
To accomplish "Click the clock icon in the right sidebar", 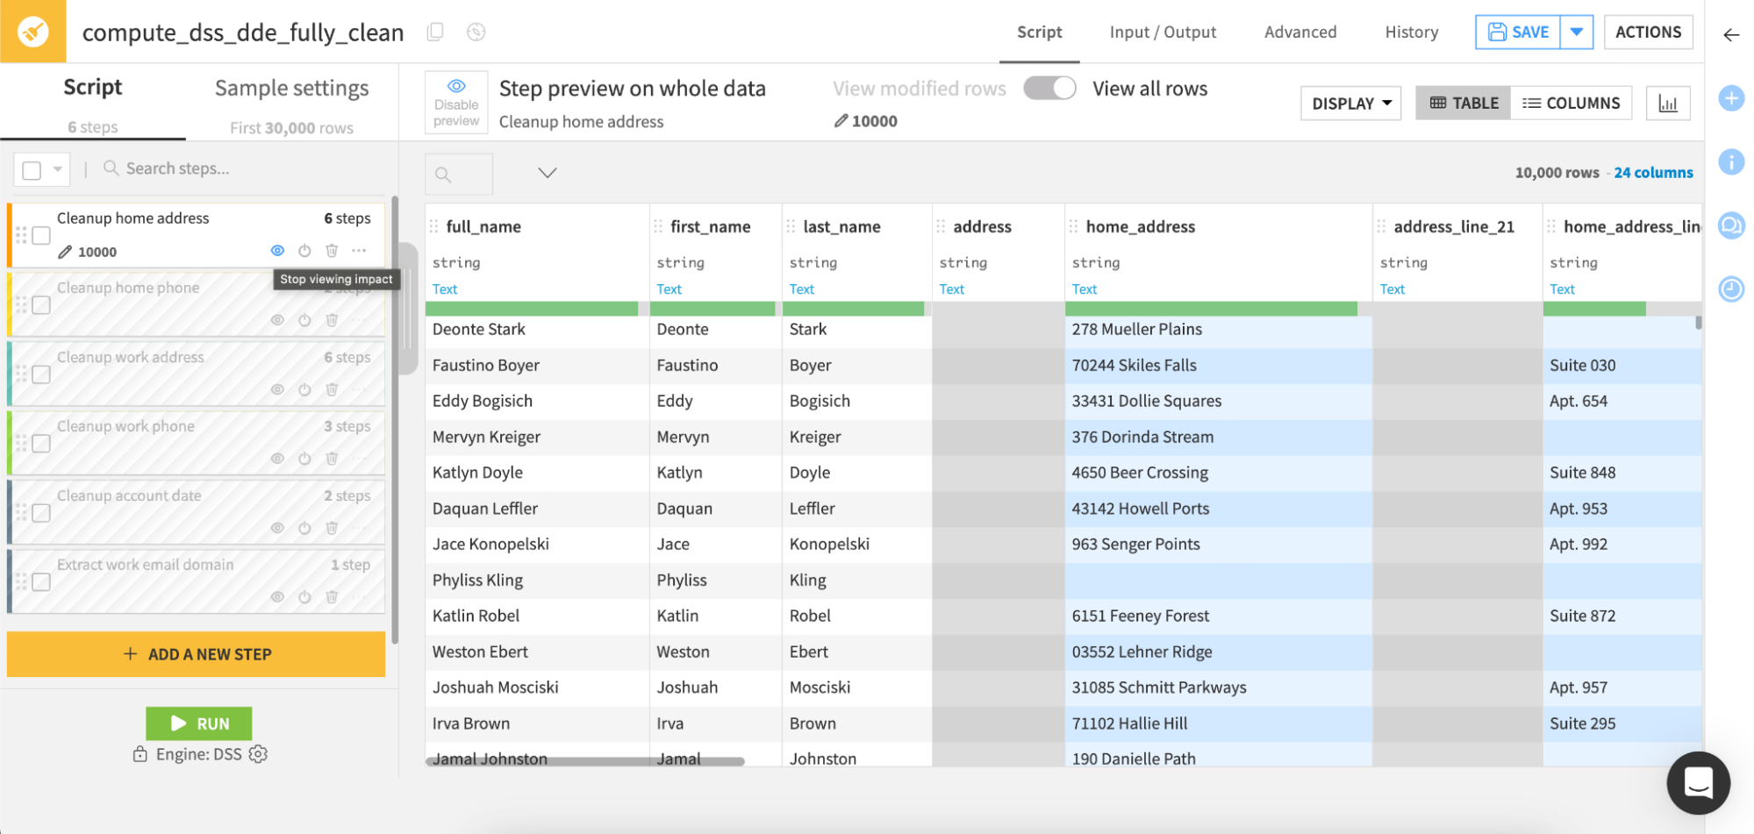I will (x=1731, y=289).
